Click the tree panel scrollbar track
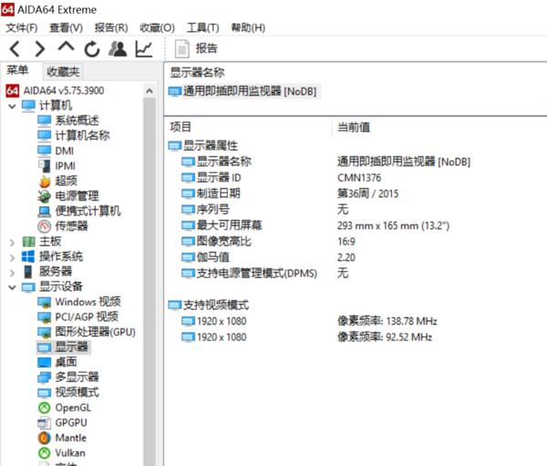The image size is (547, 466). point(150,282)
